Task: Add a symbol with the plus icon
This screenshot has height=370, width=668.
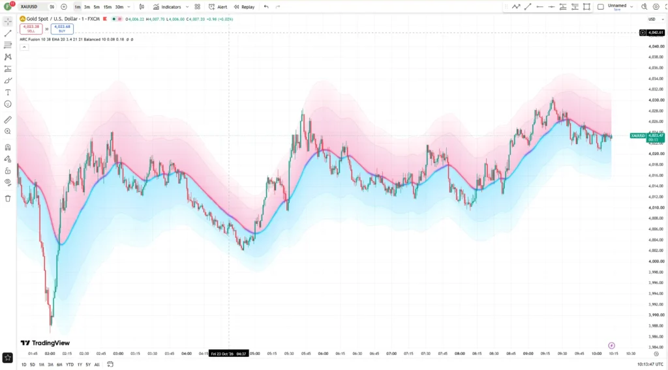Action: coord(64,7)
